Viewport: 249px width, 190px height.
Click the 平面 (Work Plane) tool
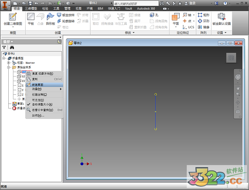coord(176,19)
